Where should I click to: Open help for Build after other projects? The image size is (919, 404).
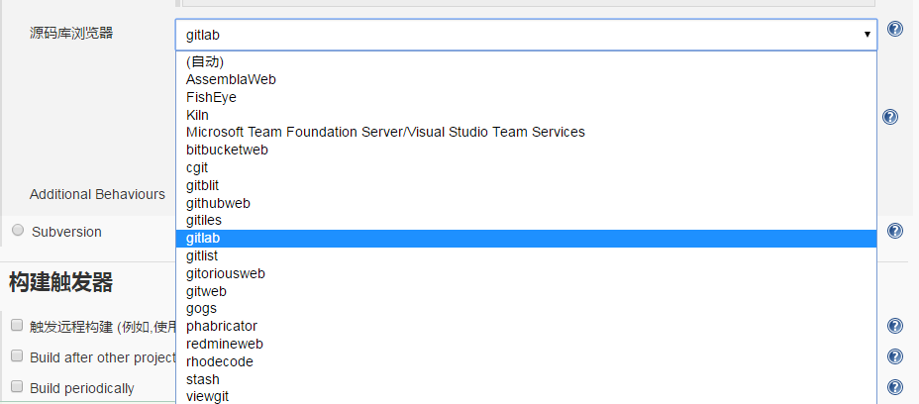click(x=894, y=356)
